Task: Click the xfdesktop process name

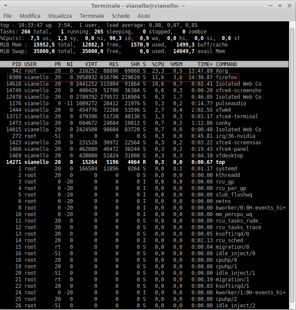Action: (229, 156)
